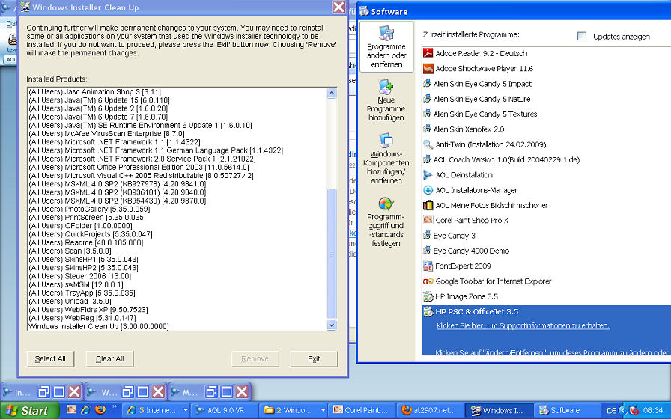Select 'Alien Skin Eye Candy 5 Nature' program

click(x=482, y=99)
